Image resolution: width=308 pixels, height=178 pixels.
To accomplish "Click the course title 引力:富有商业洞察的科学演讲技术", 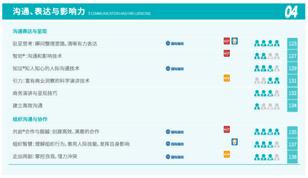I will 51,81.
